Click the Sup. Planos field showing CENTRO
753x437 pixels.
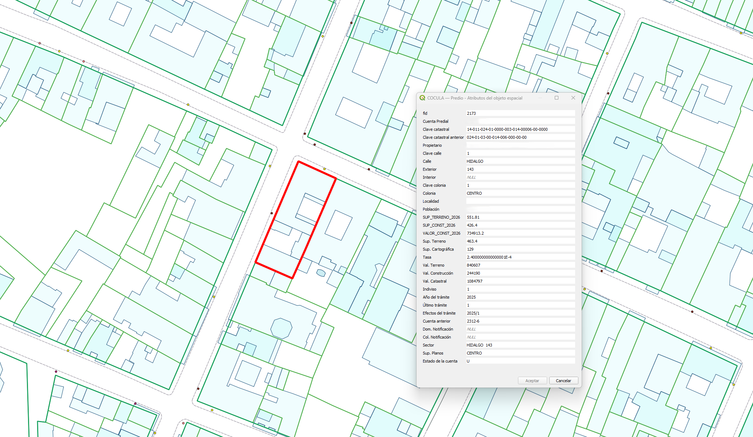[x=520, y=353]
